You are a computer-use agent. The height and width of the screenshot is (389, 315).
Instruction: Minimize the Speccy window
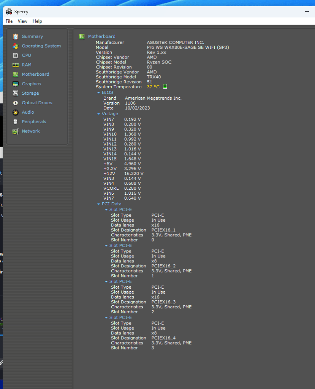coord(307,11)
